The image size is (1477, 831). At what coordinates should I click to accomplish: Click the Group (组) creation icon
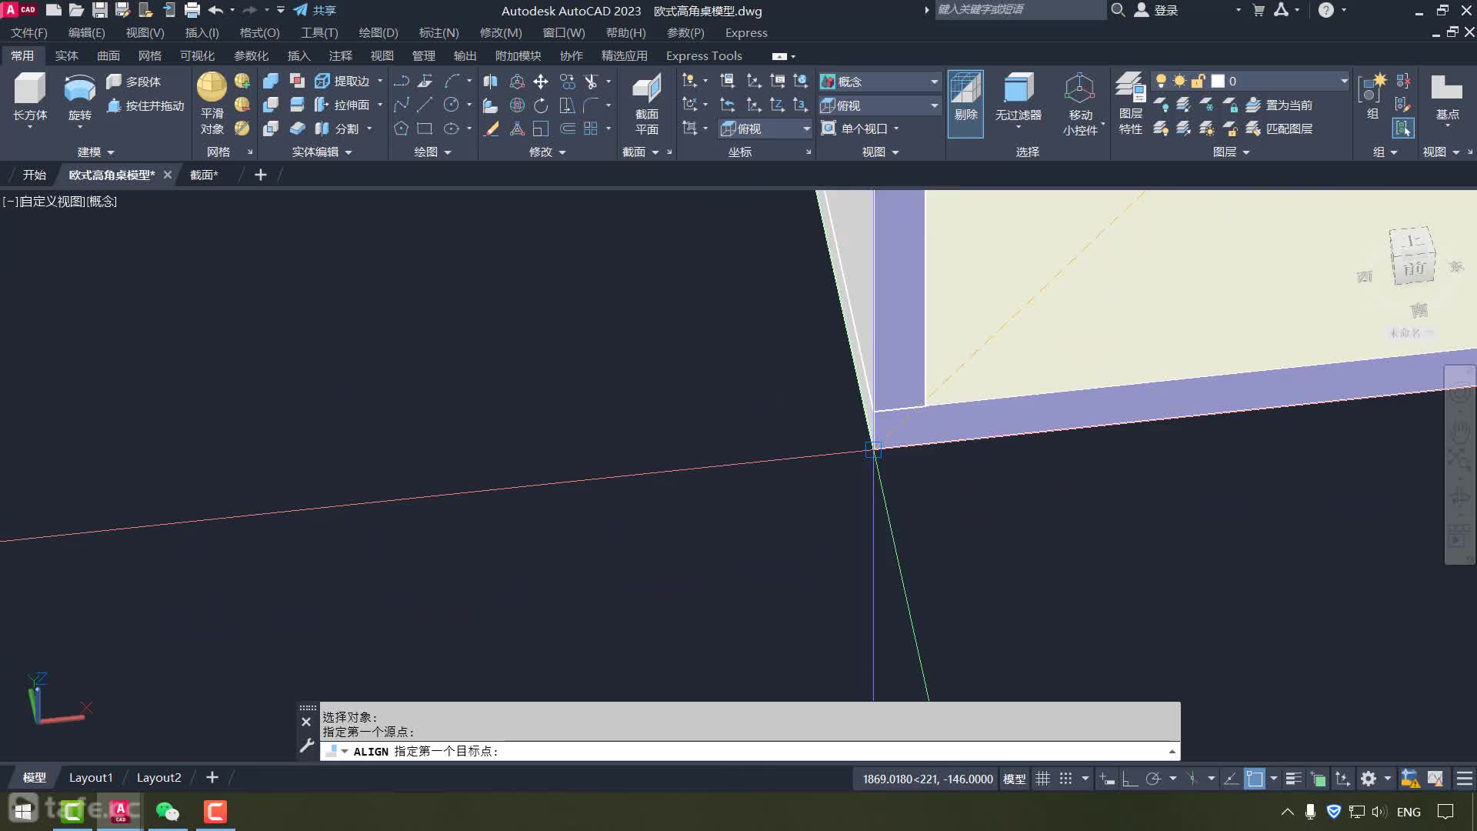(x=1372, y=96)
